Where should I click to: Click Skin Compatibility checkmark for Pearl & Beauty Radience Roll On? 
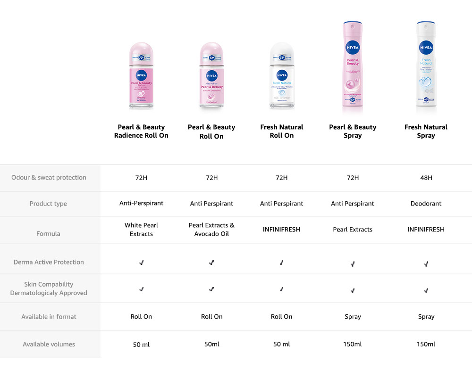coord(142,289)
